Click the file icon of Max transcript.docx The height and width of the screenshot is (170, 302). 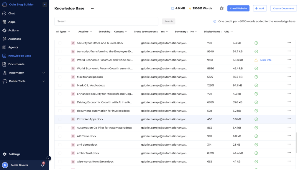click(x=73, y=77)
